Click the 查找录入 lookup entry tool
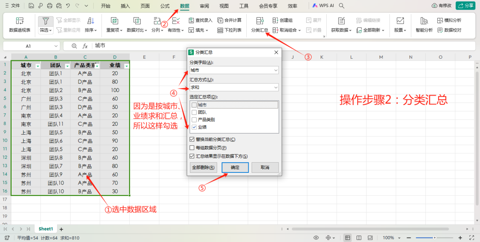The width and height of the screenshot is (480, 242). point(200,20)
